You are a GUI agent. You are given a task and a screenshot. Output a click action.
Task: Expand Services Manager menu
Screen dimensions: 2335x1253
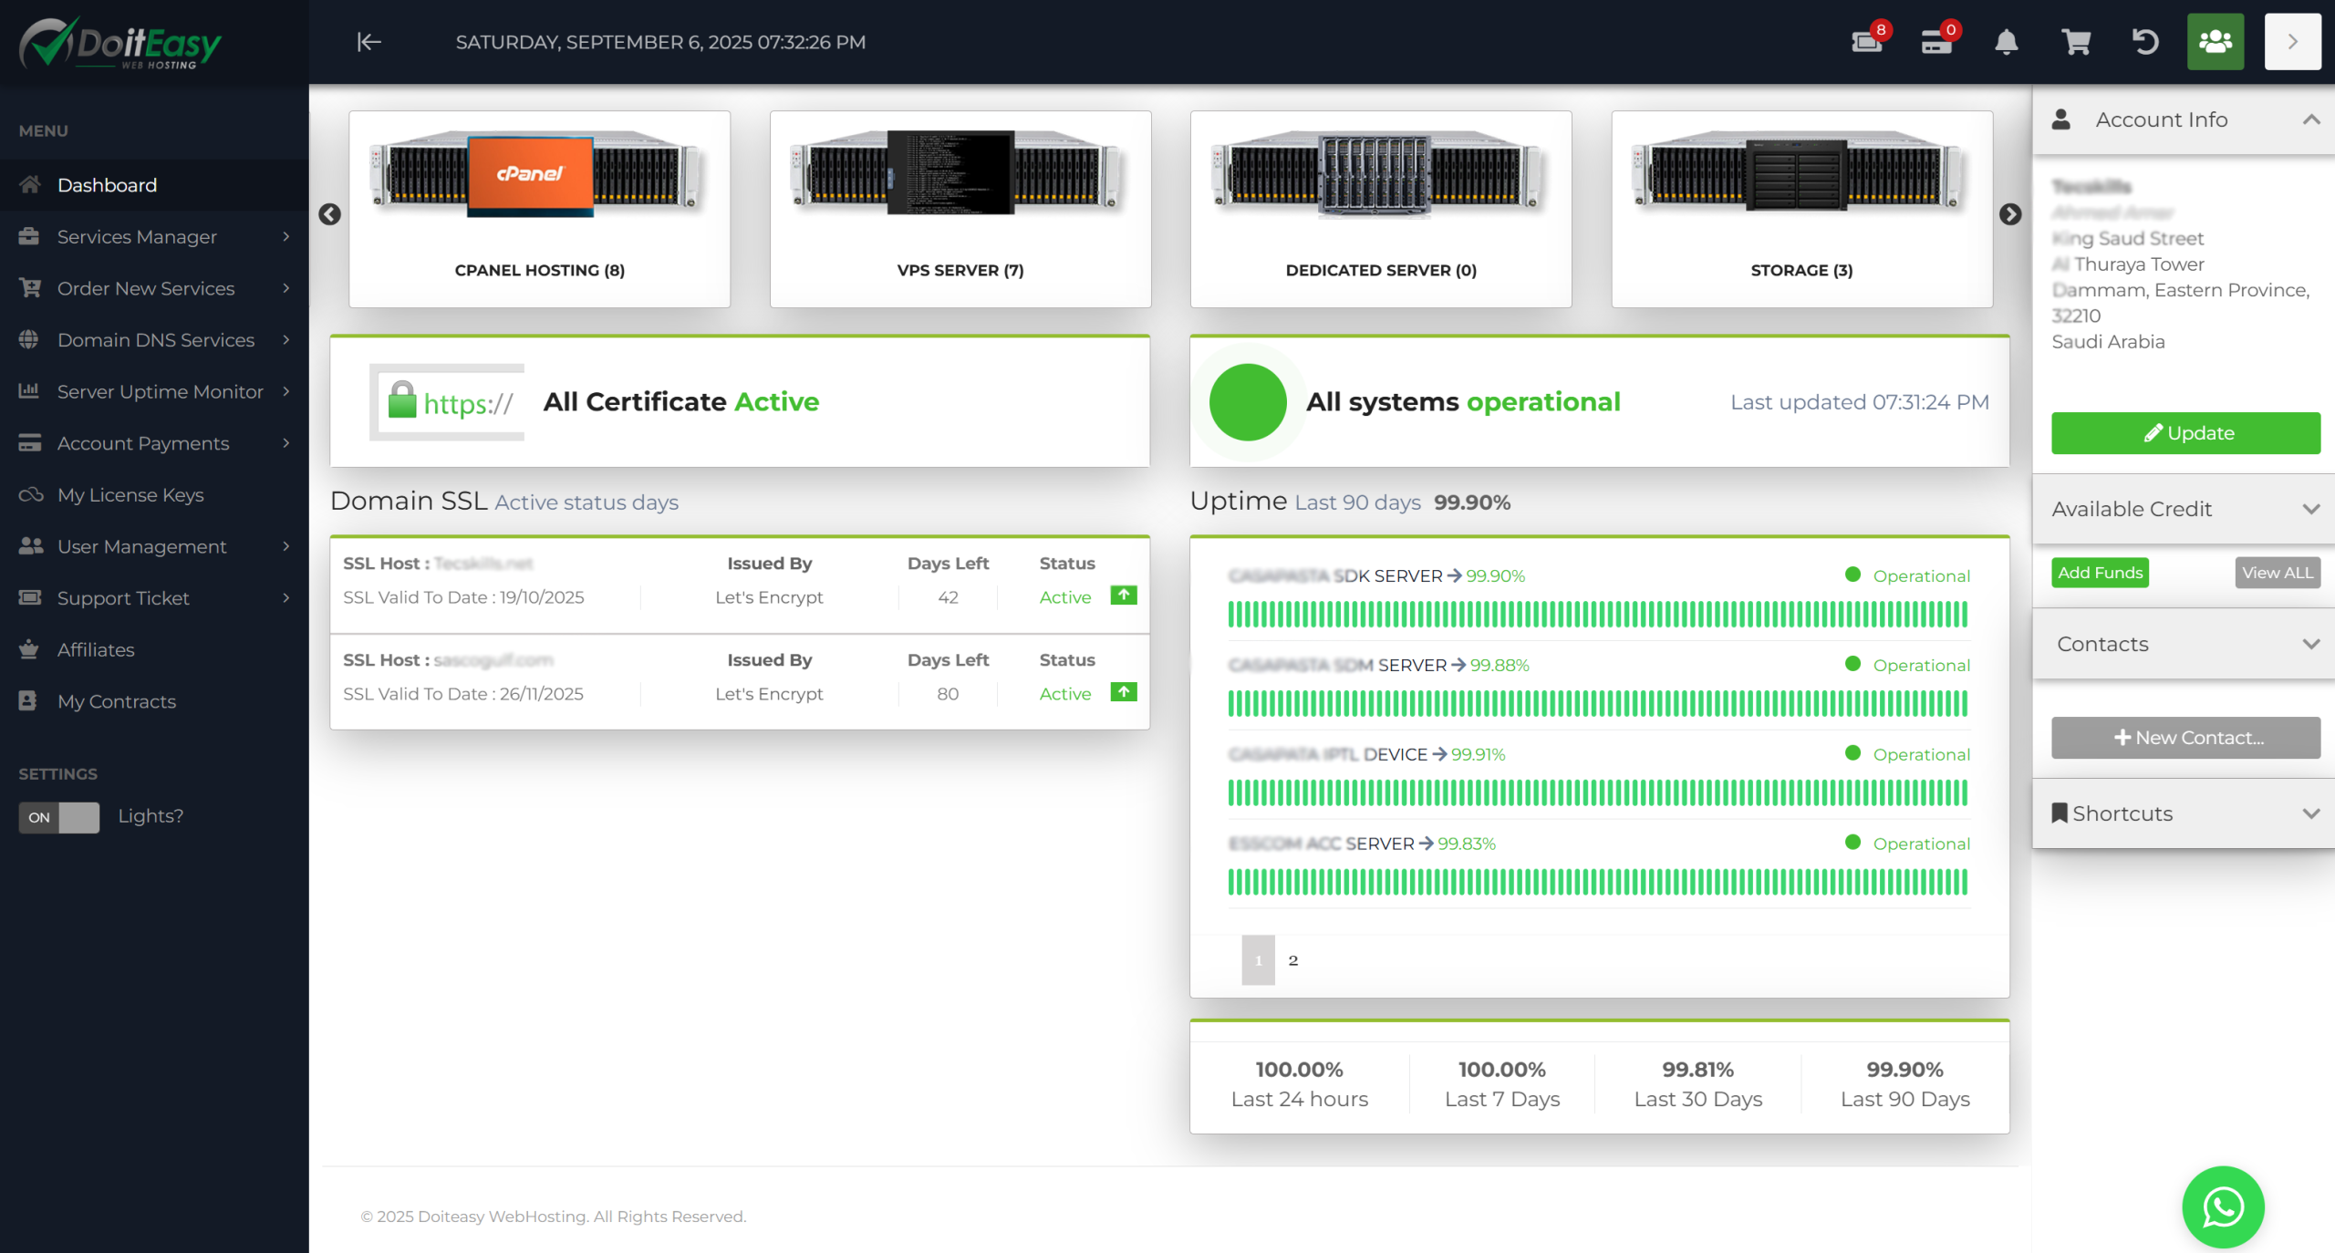(137, 237)
